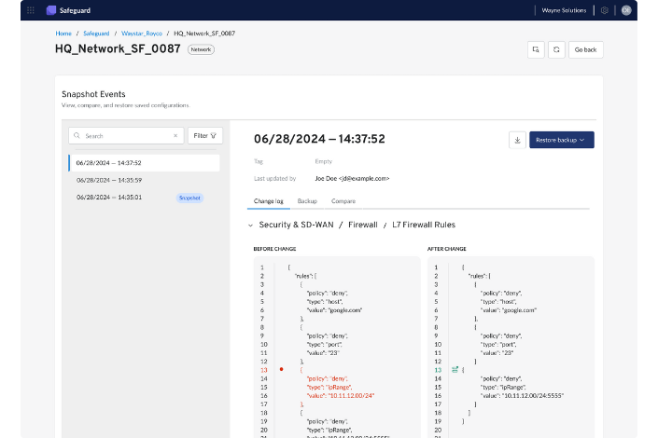Screen dimensions: 658x438
Task: Collapse the Security & SD-WAN section
Action: [250, 226]
